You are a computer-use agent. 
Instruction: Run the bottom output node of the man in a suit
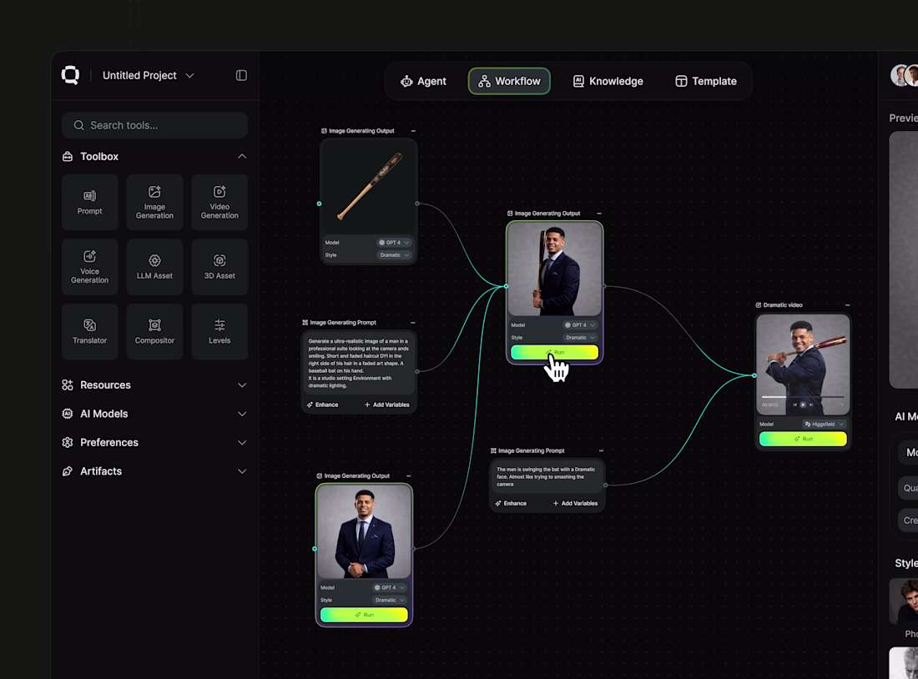[364, 615]
